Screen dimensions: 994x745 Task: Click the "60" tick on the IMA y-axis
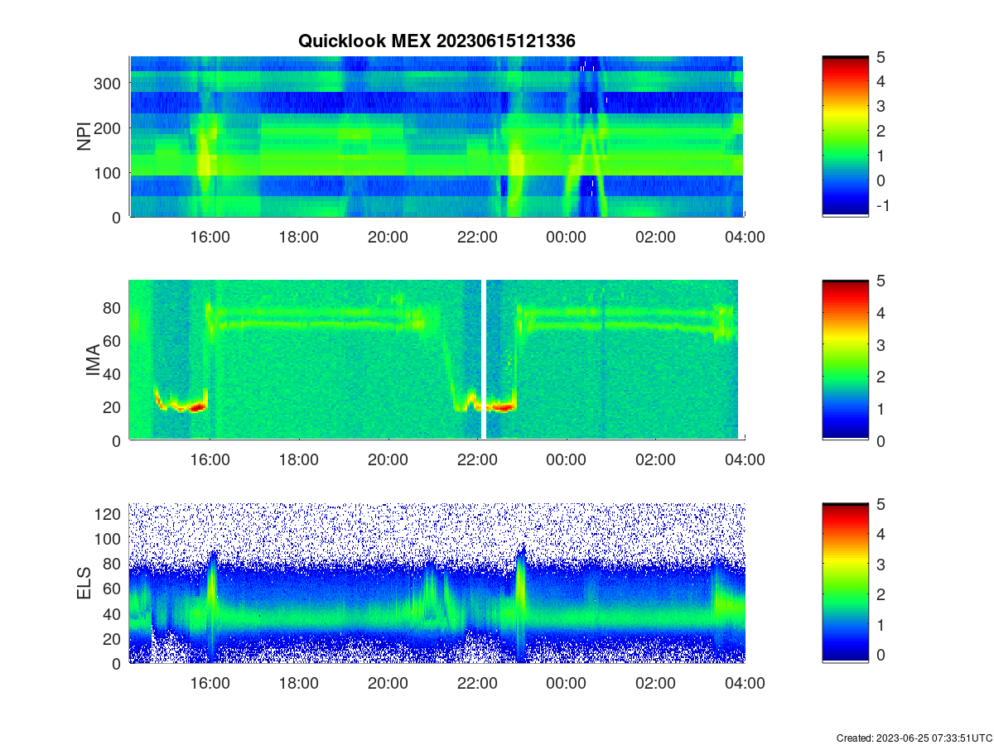(x=113, y=341)
